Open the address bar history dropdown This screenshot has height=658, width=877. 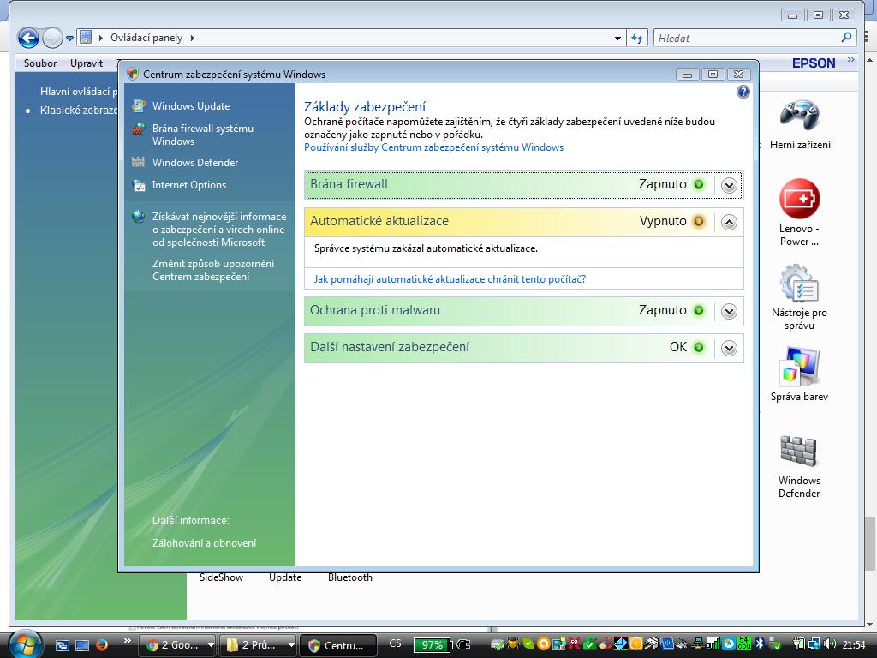click(617, 39)
